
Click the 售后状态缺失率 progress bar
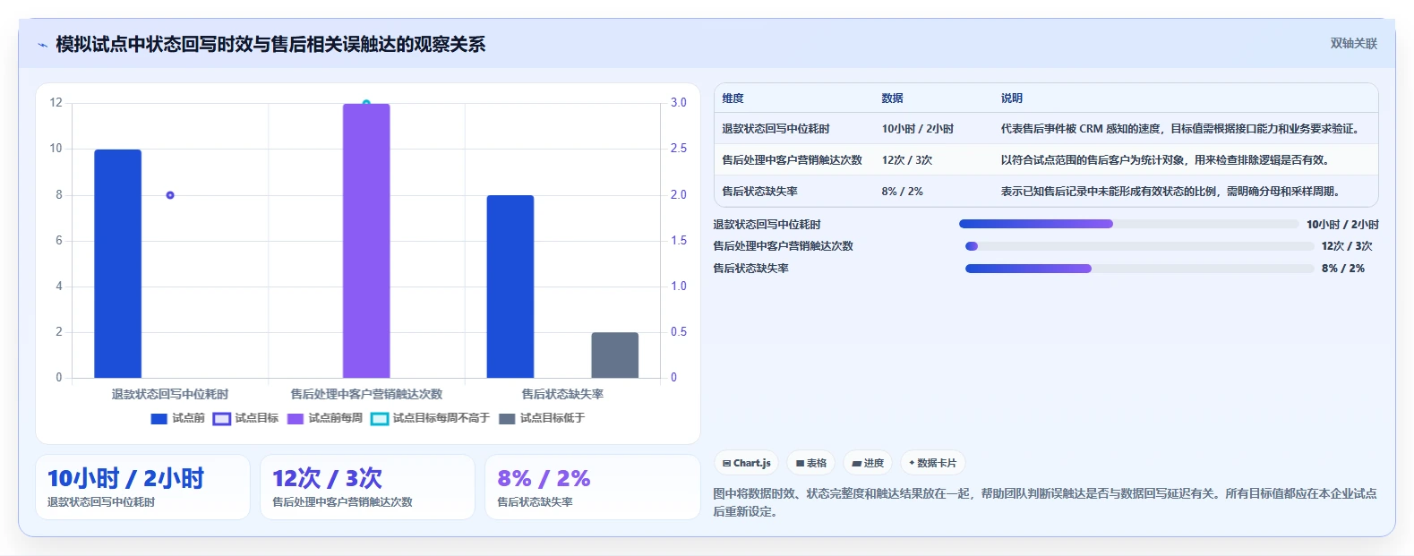tap(1139, 269)
